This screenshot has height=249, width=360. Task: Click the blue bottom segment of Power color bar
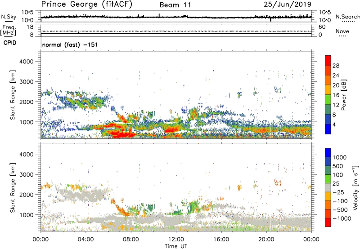click(x=328, y=129)
